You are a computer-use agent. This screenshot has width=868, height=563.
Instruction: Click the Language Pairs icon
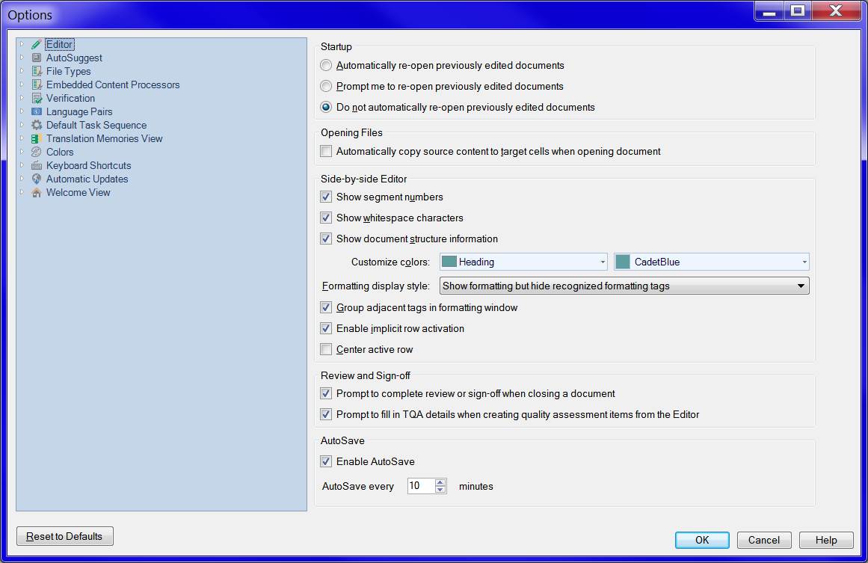pos(37,111)
